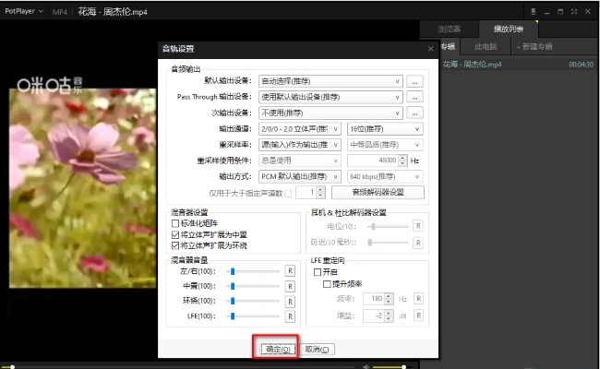Screen dimensions: 600x369
Task: Reset LFE volume with R button
Action: 290,316
